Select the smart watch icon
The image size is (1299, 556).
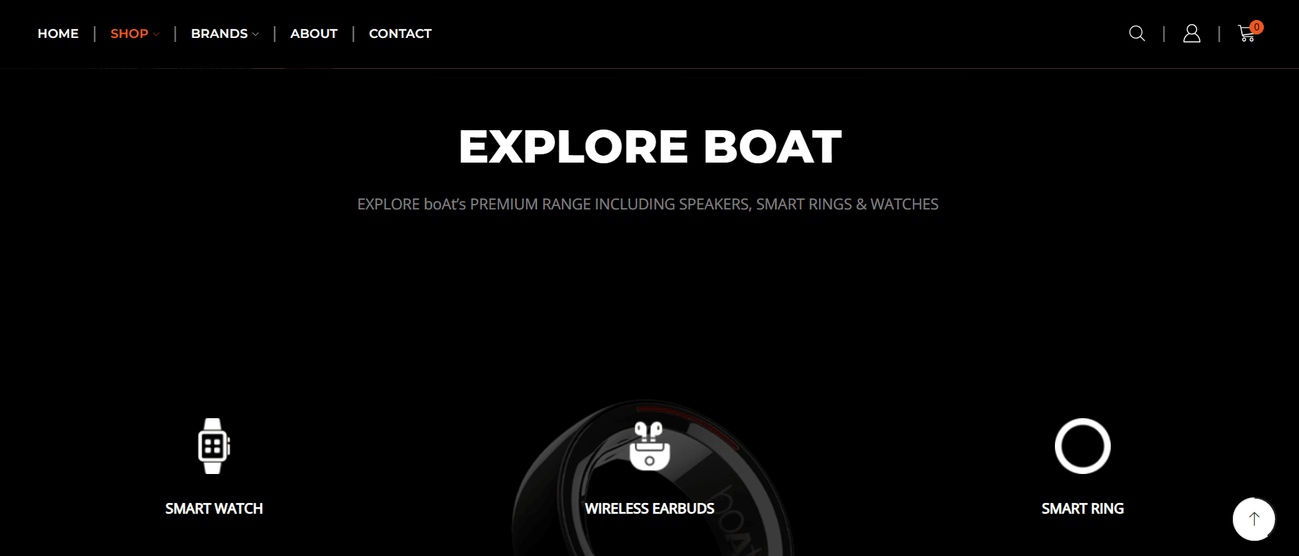click(x=214, y=446)
